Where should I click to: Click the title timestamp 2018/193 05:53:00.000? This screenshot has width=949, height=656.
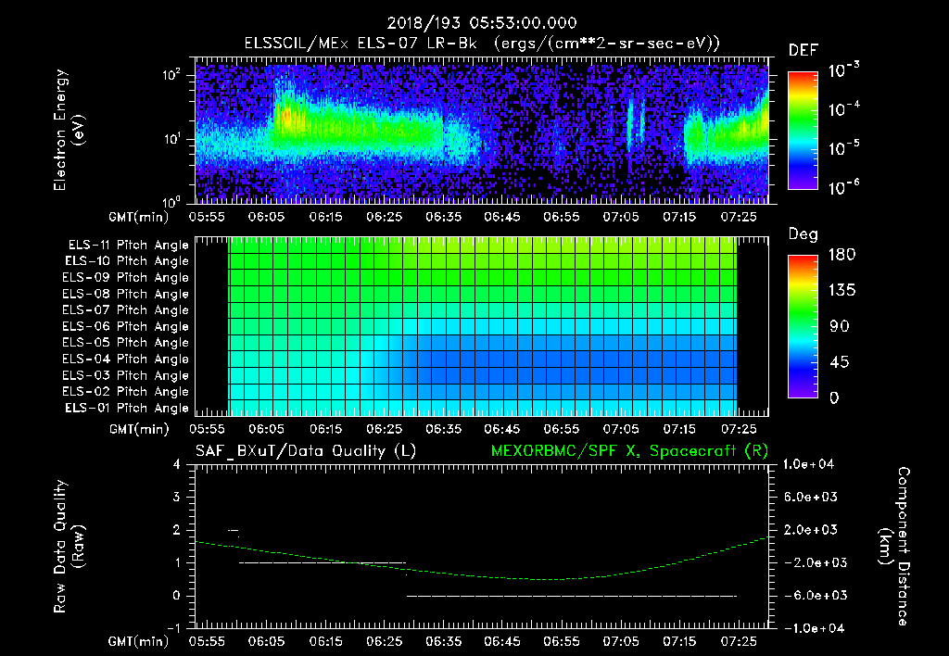(x=482, y=23)
